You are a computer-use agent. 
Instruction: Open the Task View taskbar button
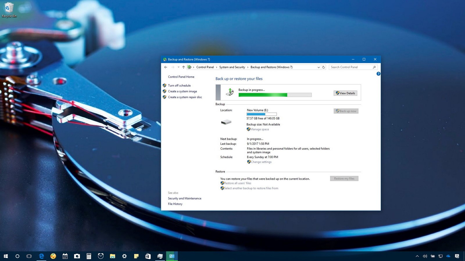[x=29, y=256]
